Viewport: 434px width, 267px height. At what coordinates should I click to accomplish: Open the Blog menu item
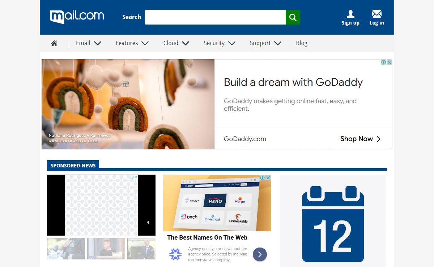302,43
